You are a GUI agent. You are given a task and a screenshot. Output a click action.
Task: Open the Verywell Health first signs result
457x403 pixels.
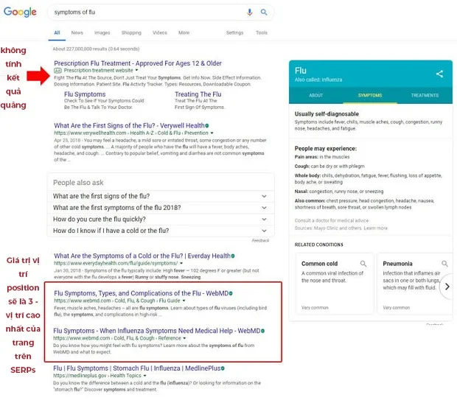click(129, 126)
